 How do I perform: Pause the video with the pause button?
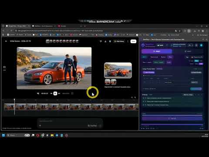[55, 93]
